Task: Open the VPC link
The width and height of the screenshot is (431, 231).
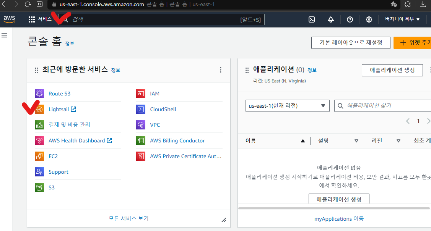Action: point(155,125)
